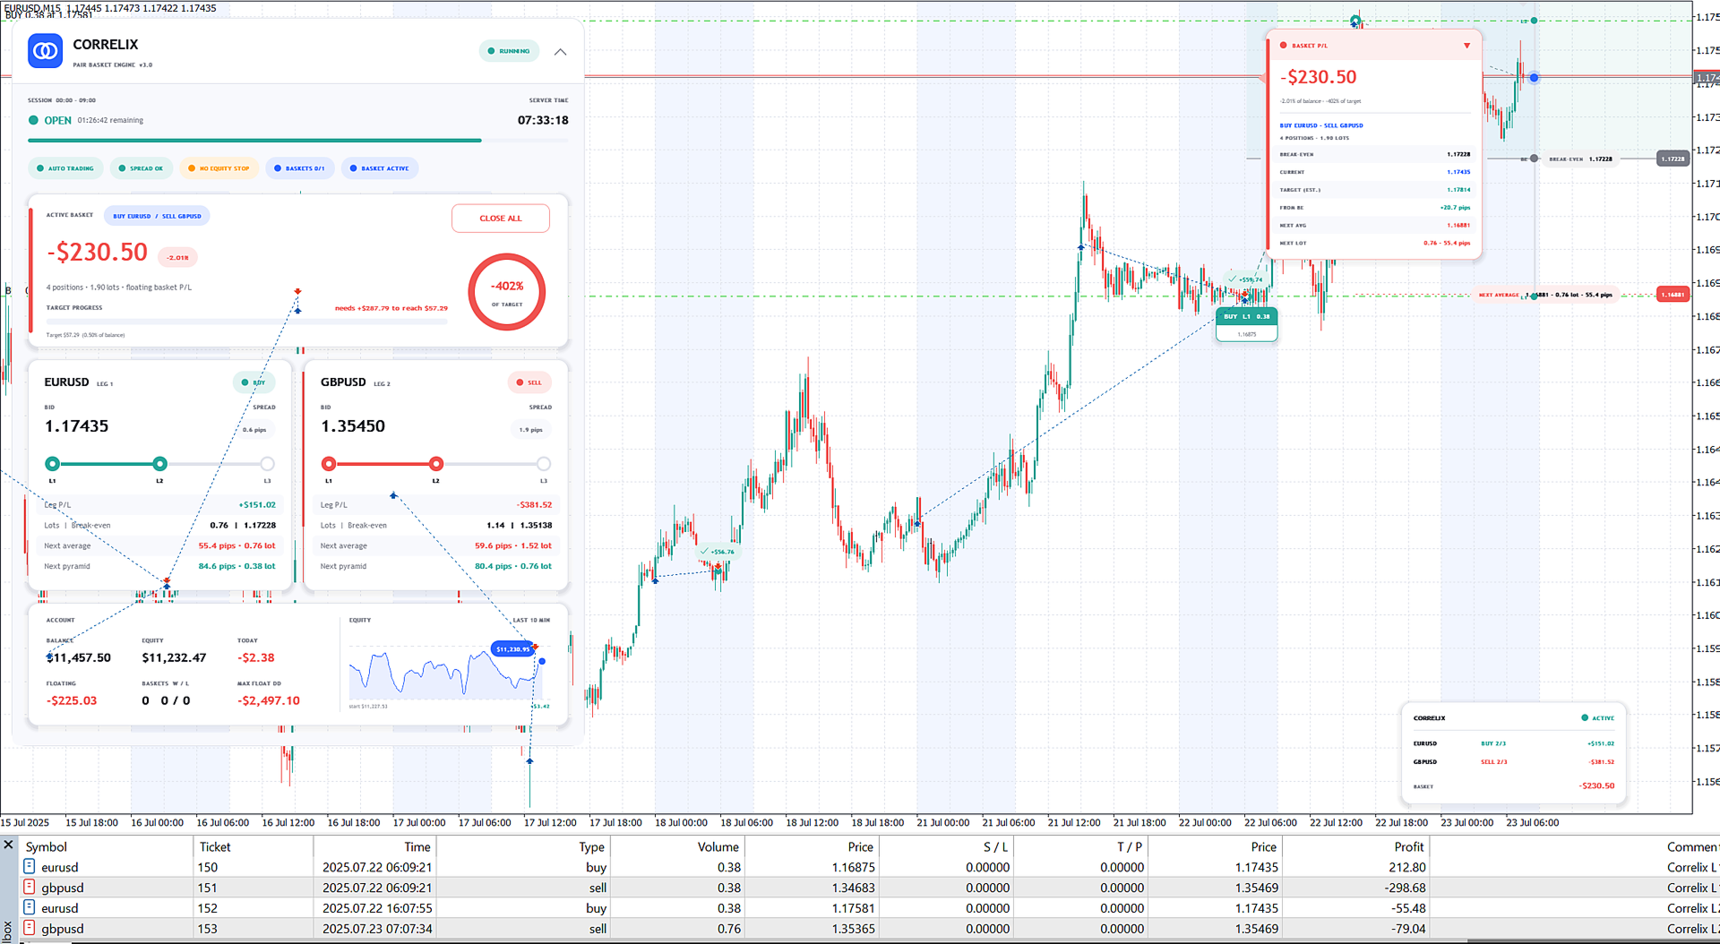Toggle the No Equity Stop pill
The height and width of the screenshot is (944, 1720).
pyautogui.click(x=219, y=168)
